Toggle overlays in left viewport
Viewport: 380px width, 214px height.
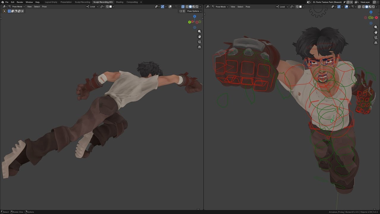pyautogui.click(x=170, y=7)
